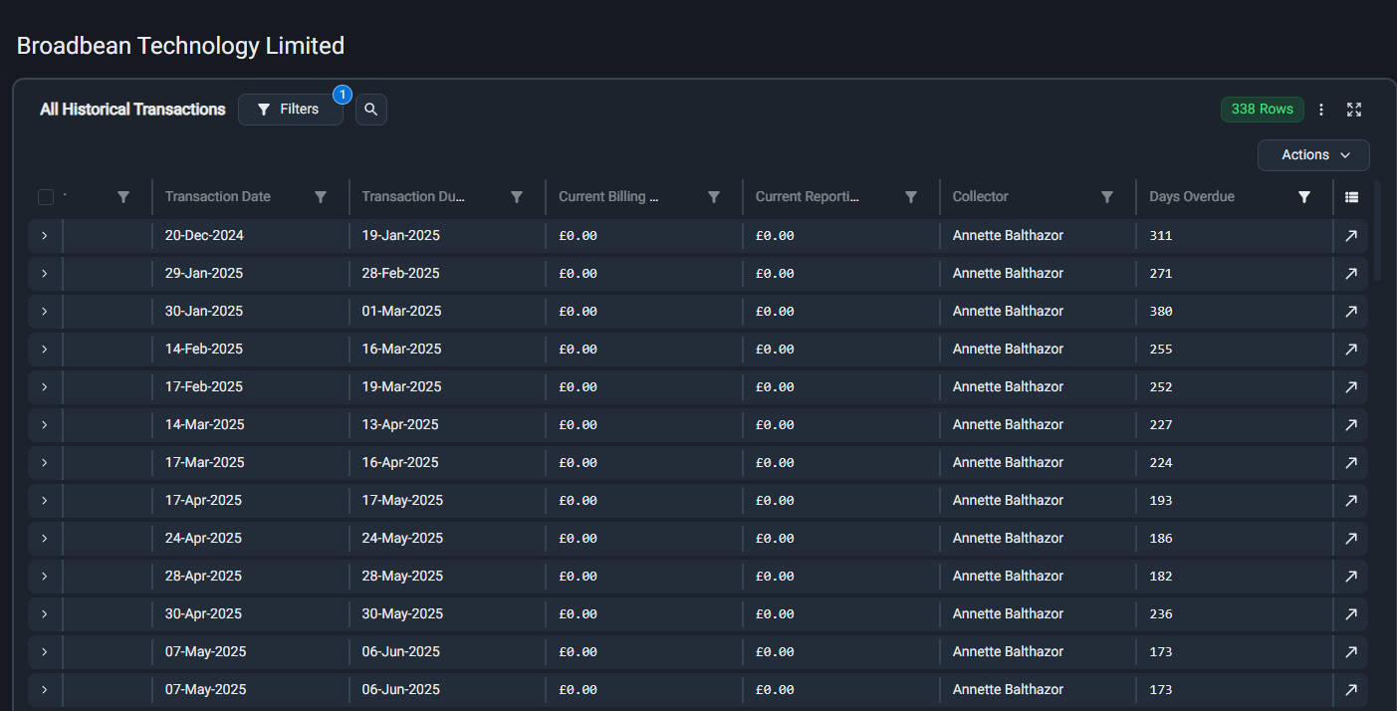Expand the 17-Mar-2025 row
This screenshot has height=711, width=1397.
(x=44, y=463)
